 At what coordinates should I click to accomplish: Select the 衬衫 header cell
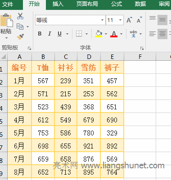point(66,67)
